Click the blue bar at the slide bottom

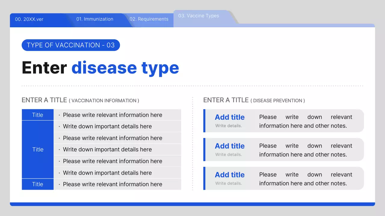192,204
